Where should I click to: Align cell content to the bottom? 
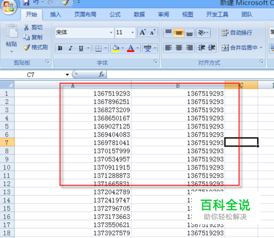pos(189,33)
